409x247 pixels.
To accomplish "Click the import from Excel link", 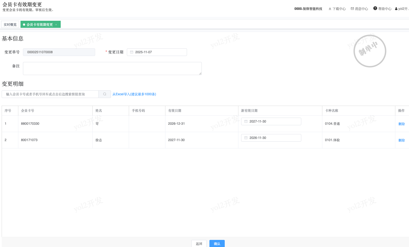I will [134, 94].
